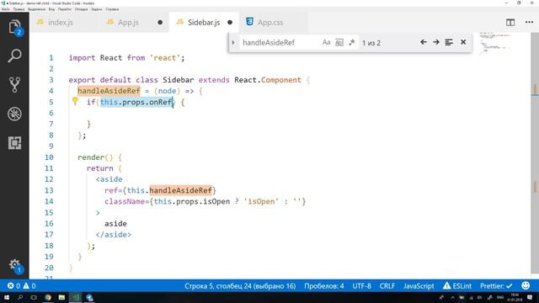Close the unsaved App.js tab dot

(160, 23)
